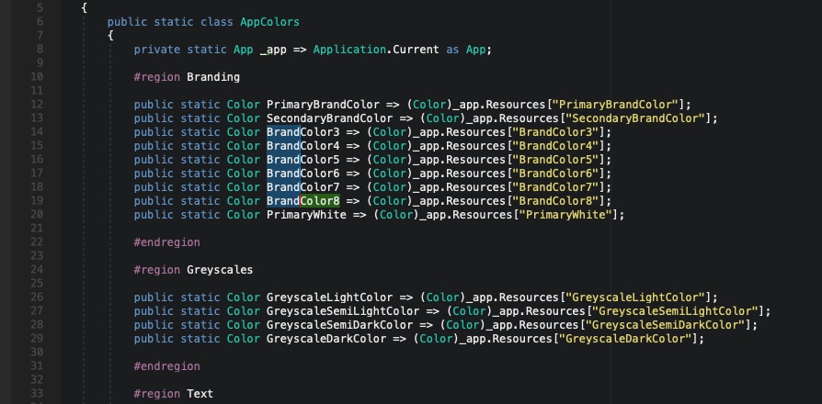Click the #endregion directive on line 31
Viewport: 822px width, 404px height.
[166, 366]
